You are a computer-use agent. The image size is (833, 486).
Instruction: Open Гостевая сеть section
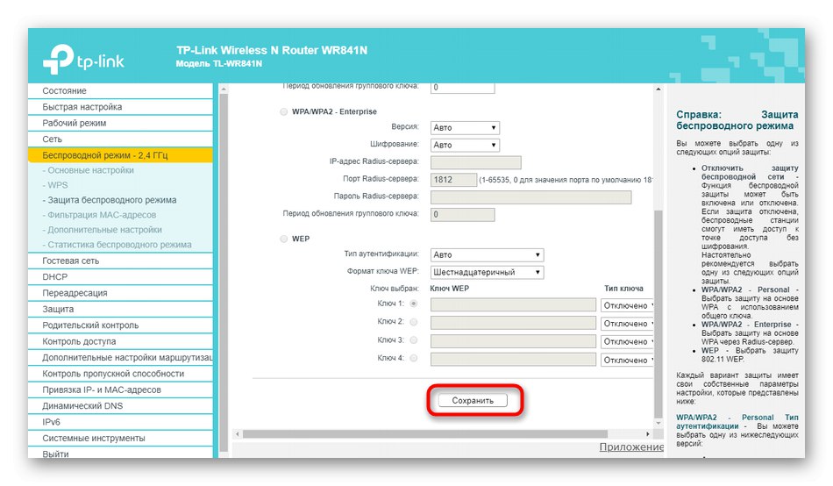coord(120,261)
